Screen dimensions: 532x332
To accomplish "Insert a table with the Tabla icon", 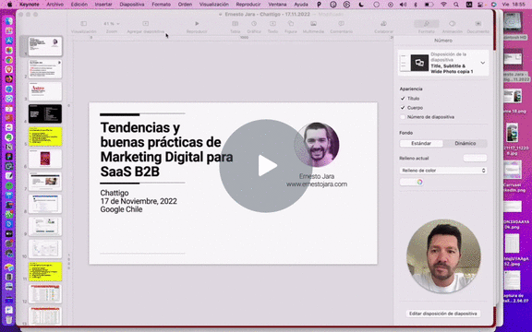I will click(x=235, y=24).
